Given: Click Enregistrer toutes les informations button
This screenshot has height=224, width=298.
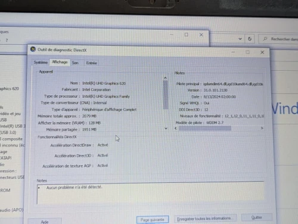Looking at the screenshot, I should coord(205,219).
